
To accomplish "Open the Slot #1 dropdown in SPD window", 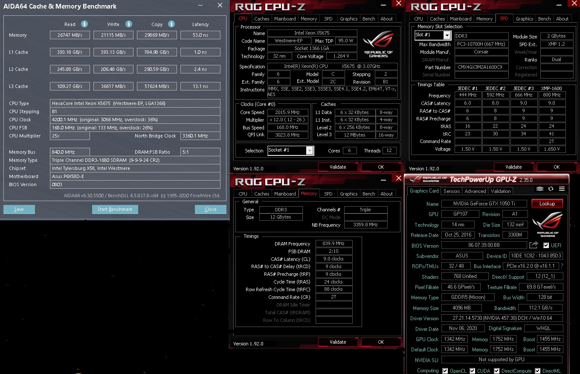I will point(447,35).
